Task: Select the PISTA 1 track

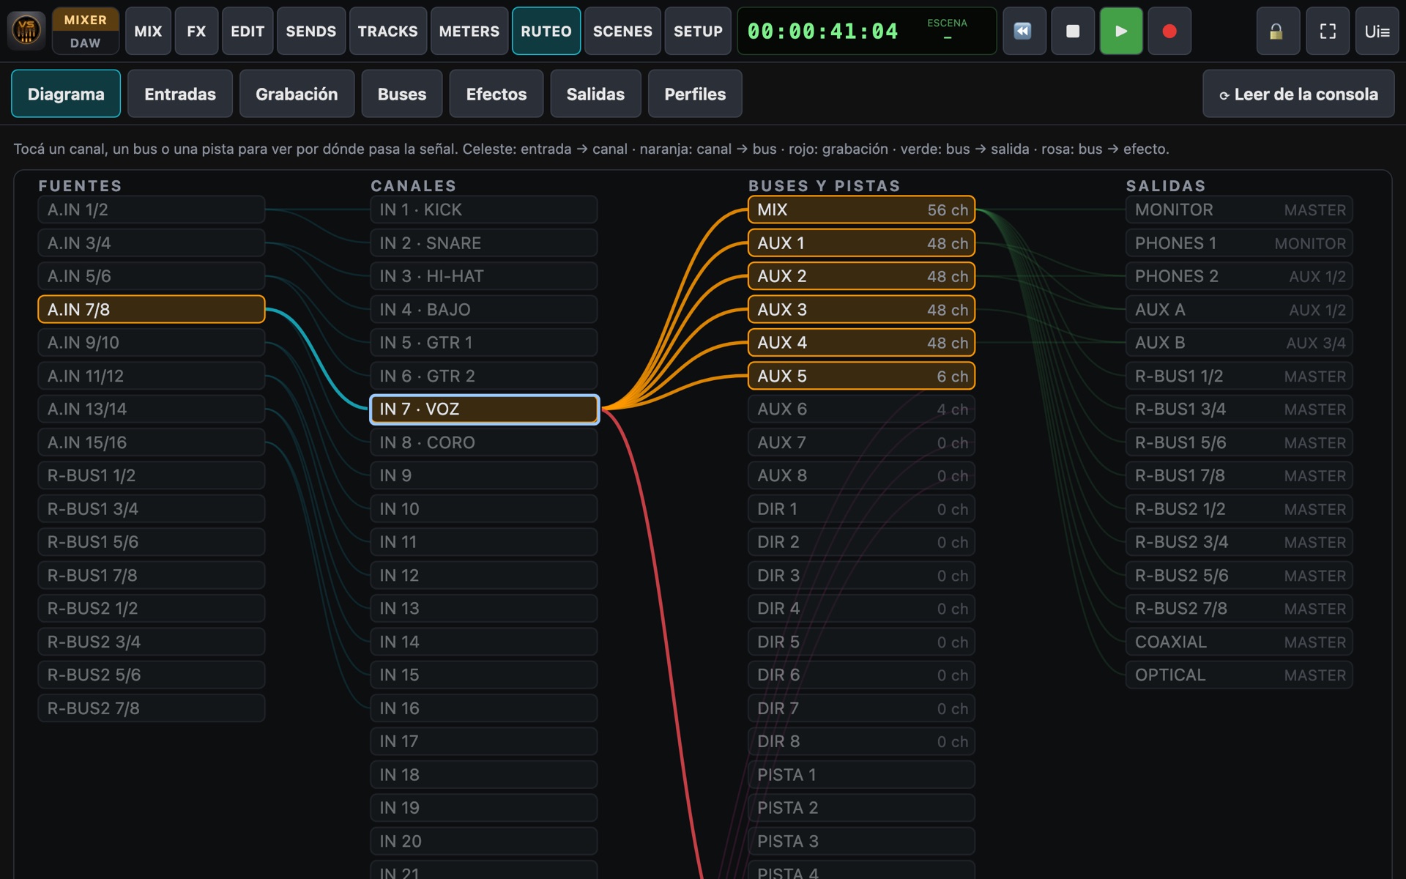Action: (862, 774)
